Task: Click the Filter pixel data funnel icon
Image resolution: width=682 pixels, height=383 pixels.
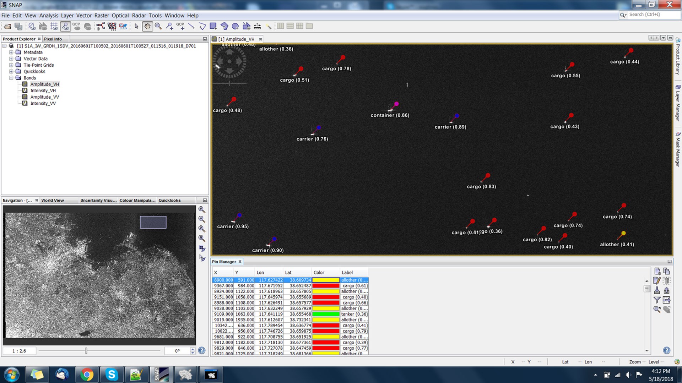Action: tap(657, 300)
